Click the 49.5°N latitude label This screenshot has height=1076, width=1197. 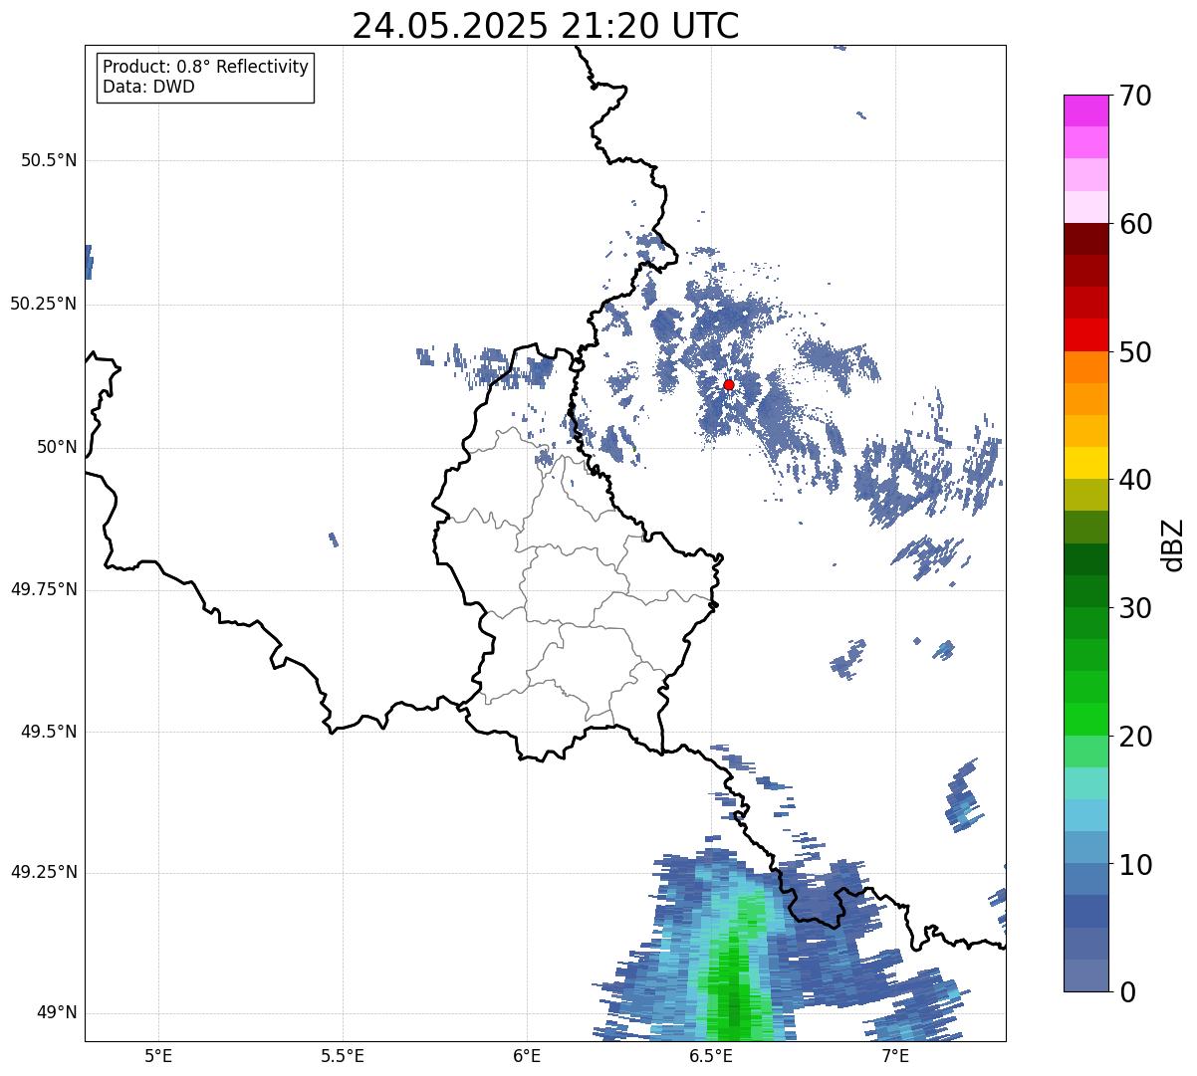(49, 732)
